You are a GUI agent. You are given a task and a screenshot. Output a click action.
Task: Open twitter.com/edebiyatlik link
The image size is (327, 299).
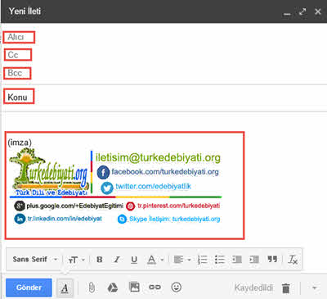(x=153, y=186)
